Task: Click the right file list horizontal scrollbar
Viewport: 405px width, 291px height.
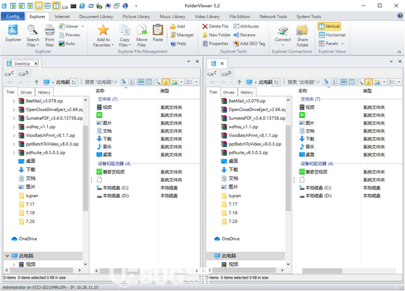Action: pos(322,271)
